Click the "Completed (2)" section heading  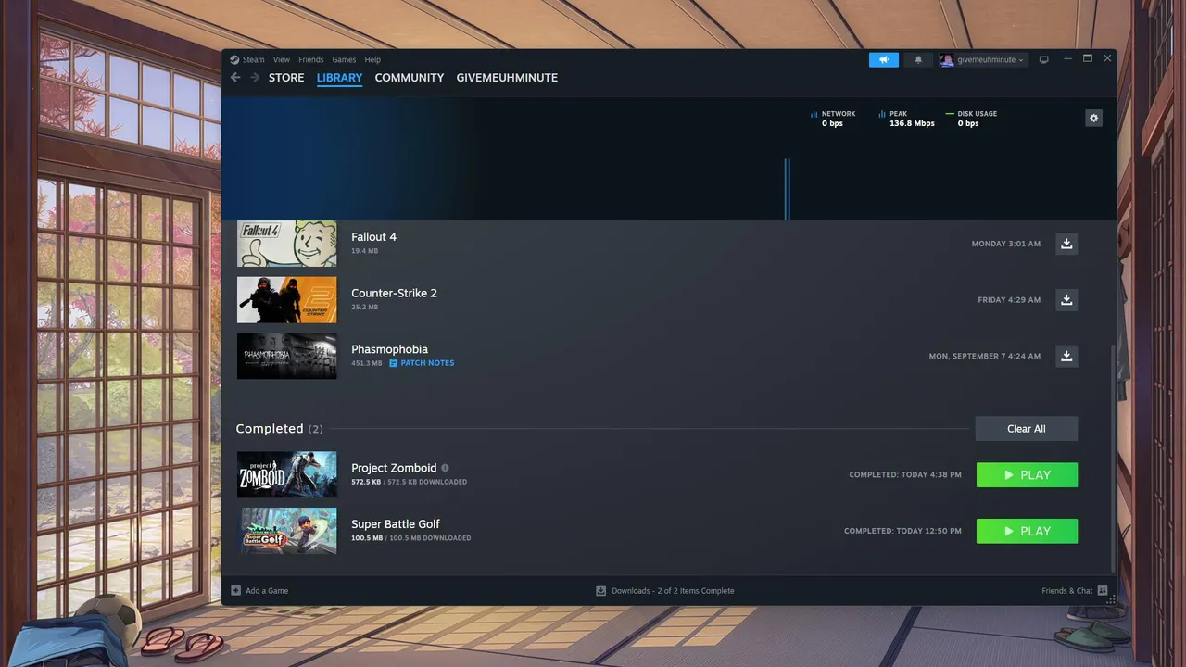pyautogui.click(x=280, y=429)
